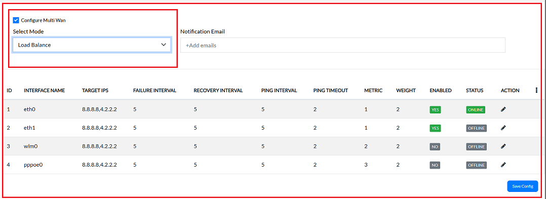Select the wlm0 interface row name
The width and height of the screenshot is (546, 199).
tap(30, 146)
